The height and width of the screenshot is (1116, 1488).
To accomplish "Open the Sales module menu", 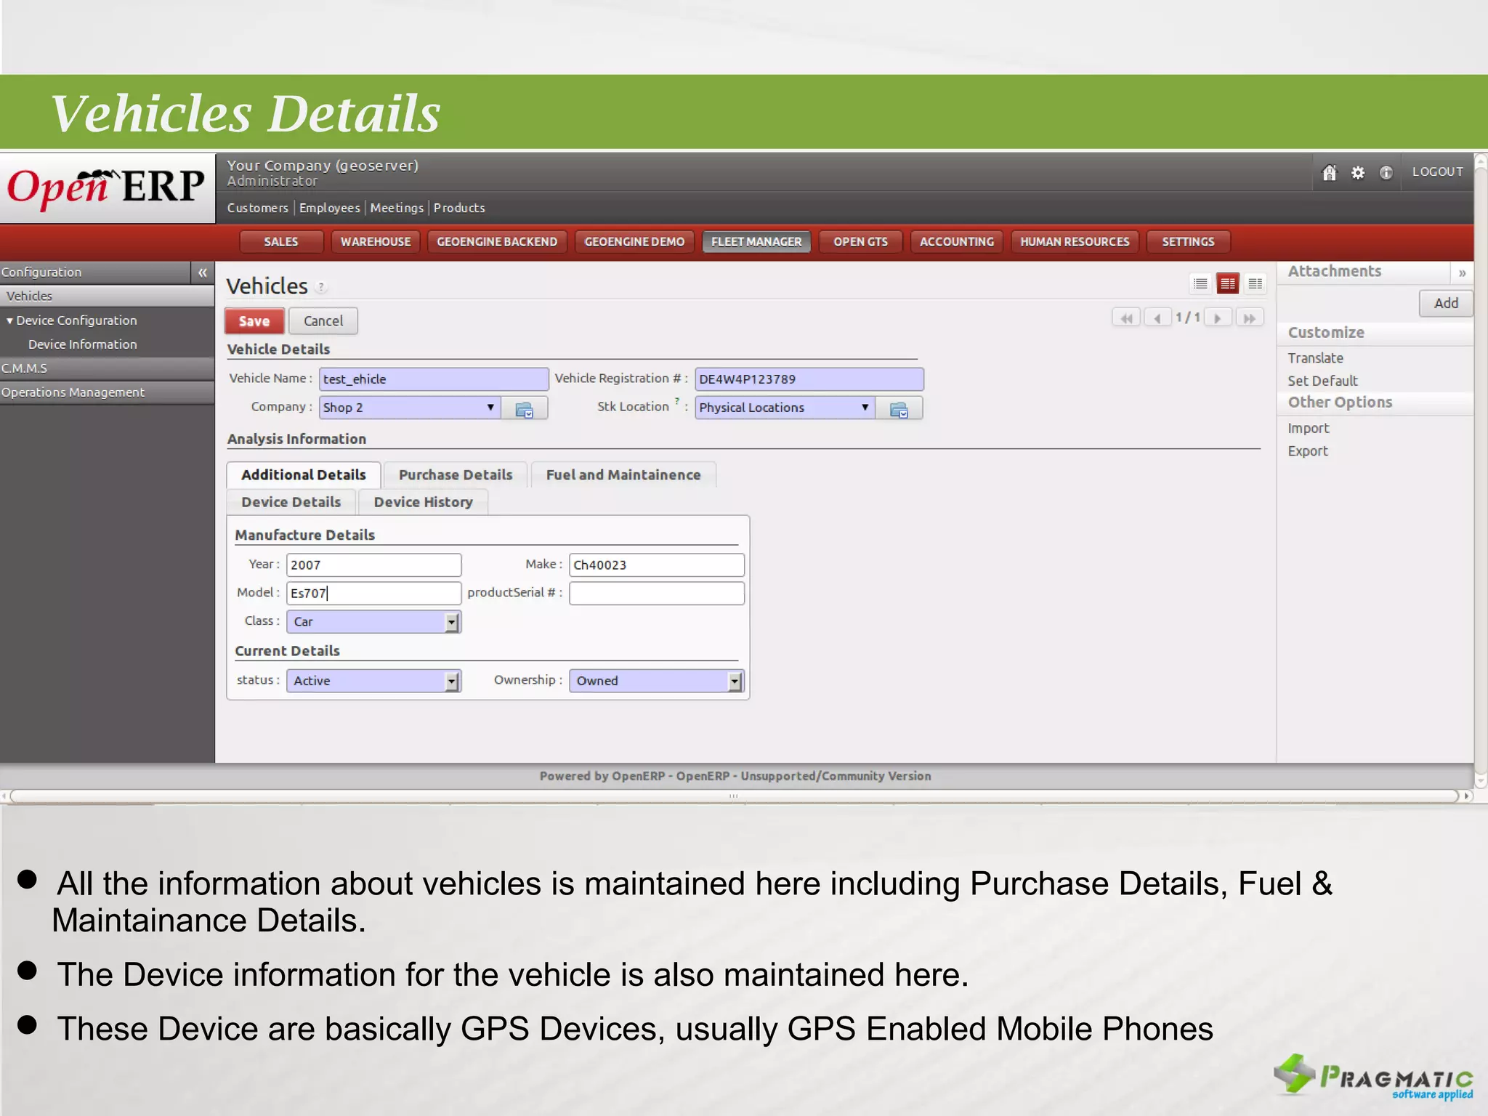I will (x=281, y=242).
